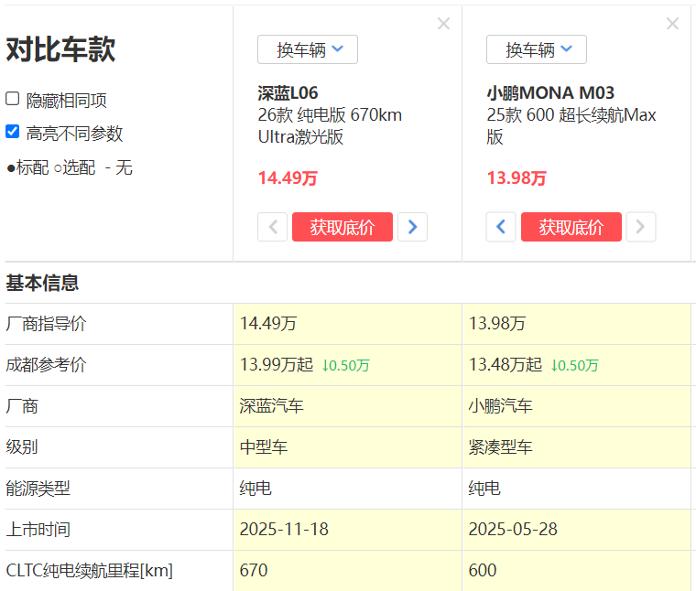Click left arrow under 深蓝L06
696x591 pixels.
[273, 227]
